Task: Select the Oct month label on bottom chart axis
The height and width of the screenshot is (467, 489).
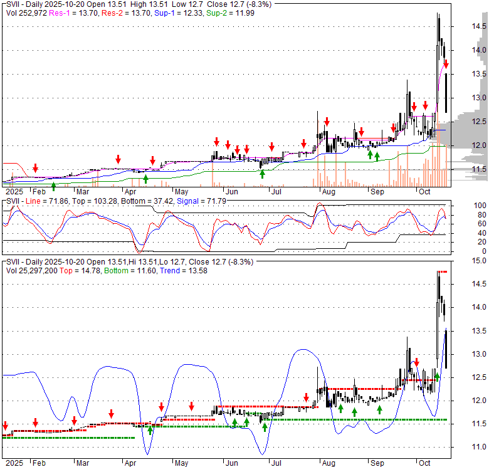Action: click(426, 463)
